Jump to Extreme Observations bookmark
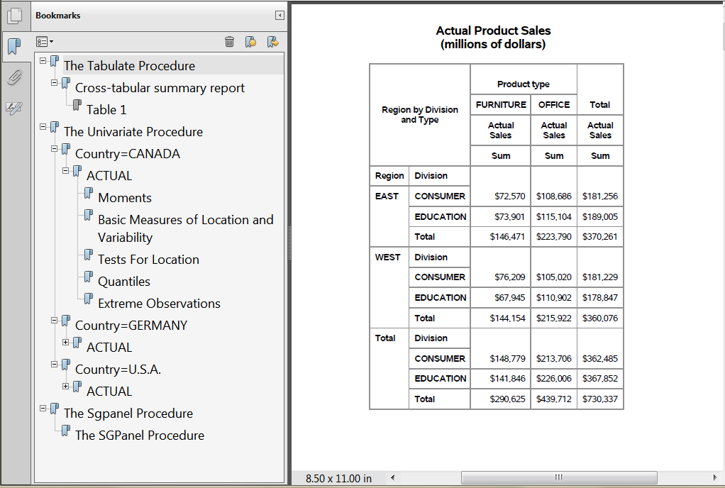 click(x=159, y=304)
